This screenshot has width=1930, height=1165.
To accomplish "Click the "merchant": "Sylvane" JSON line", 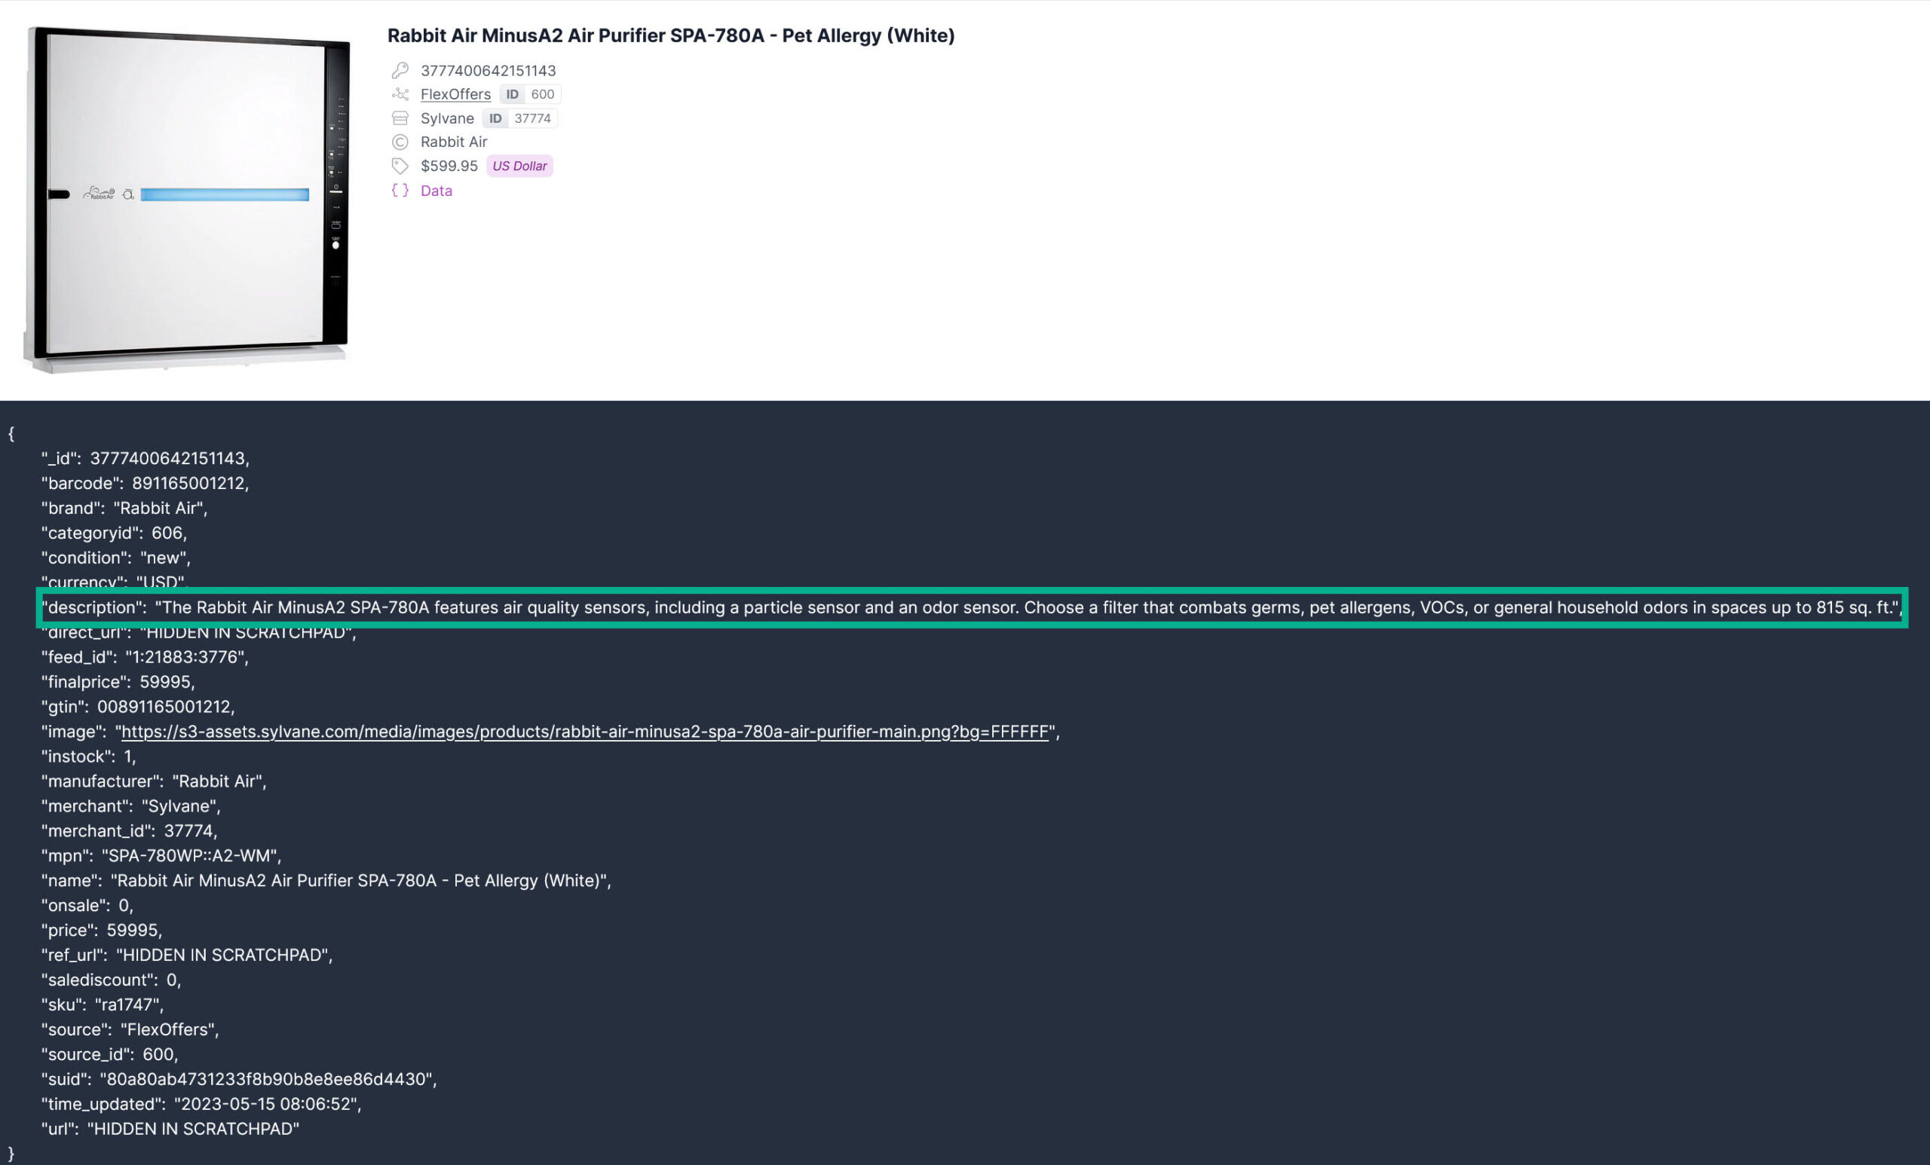I will [131, 806].
